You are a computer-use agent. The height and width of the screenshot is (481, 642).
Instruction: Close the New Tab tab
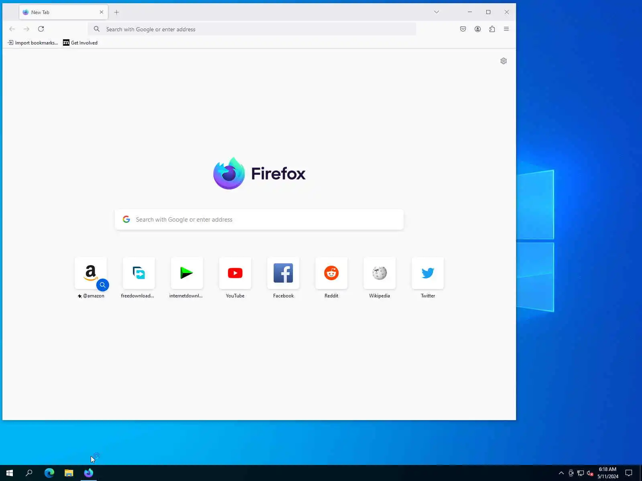pos(102,12)
